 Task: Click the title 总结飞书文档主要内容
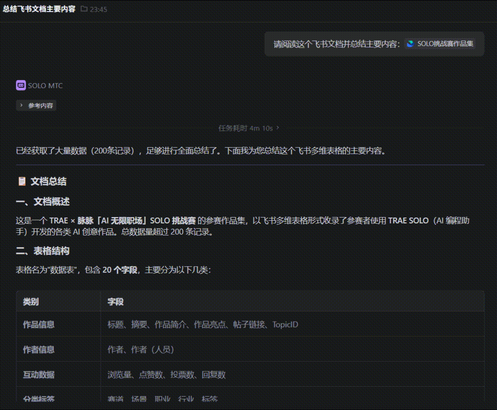click(x=39, y=9)
